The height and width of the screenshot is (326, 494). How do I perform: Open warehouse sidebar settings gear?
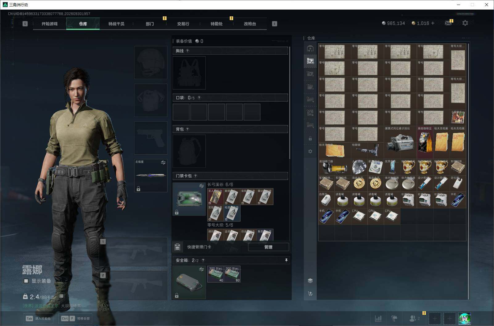pos(310,151)
